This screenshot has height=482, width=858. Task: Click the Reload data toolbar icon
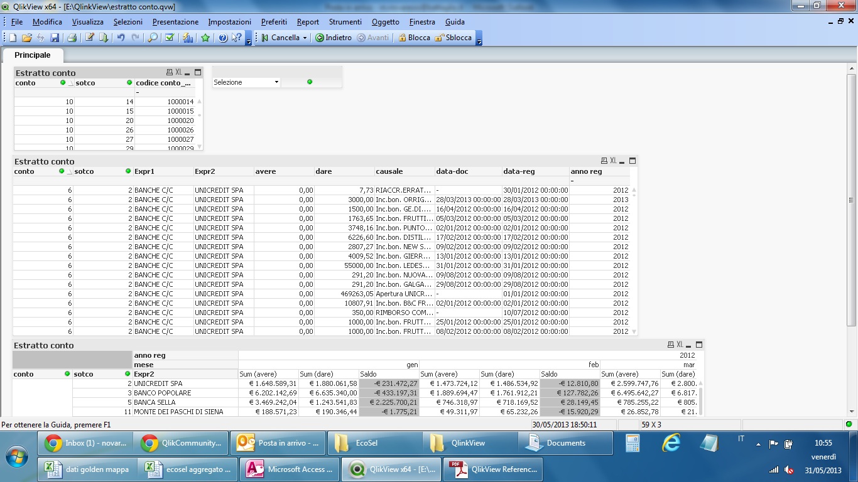click(x=104, y=38)
